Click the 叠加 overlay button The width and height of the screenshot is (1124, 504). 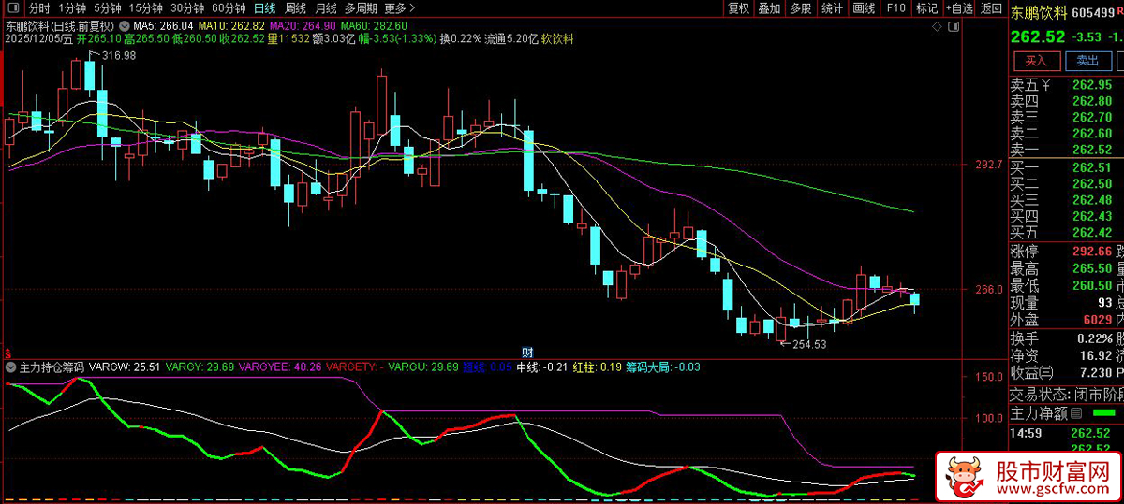pos(769,8)
